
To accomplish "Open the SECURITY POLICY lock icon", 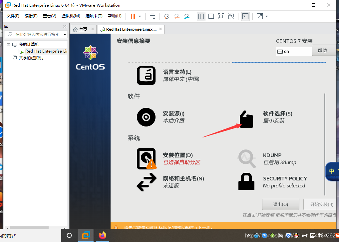I will (246, 181).
